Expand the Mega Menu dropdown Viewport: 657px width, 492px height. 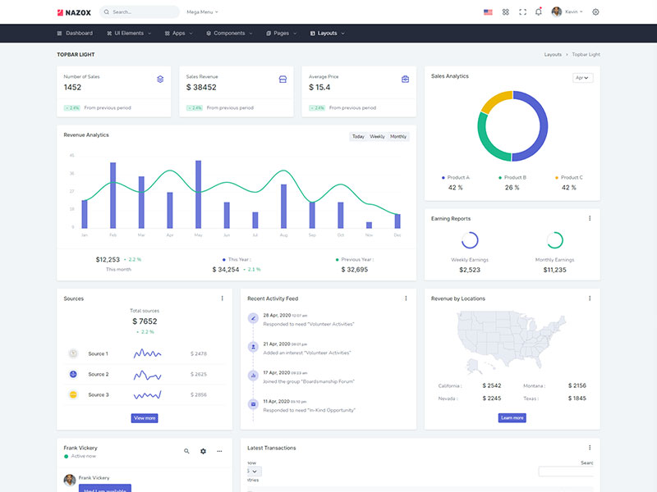(x=202, y=12)
